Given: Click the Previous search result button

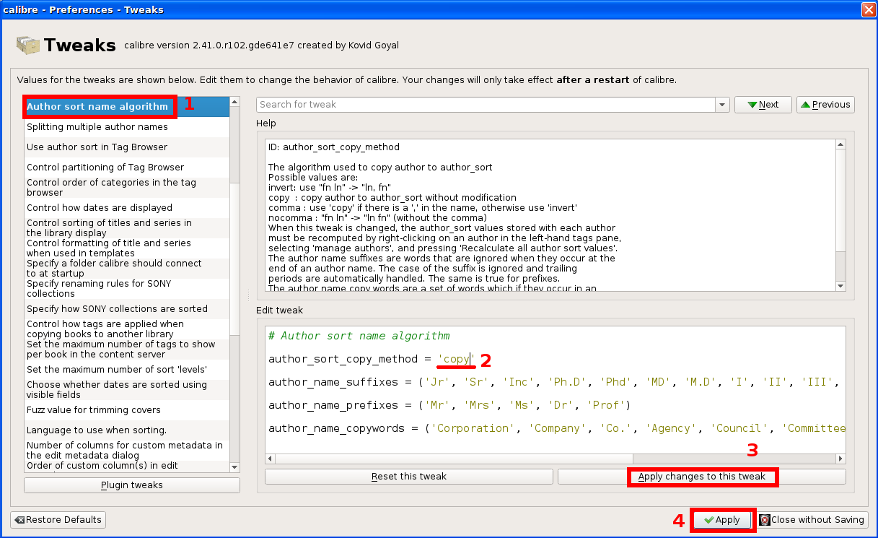Looking at the screenshot, I should coord(825,105).
